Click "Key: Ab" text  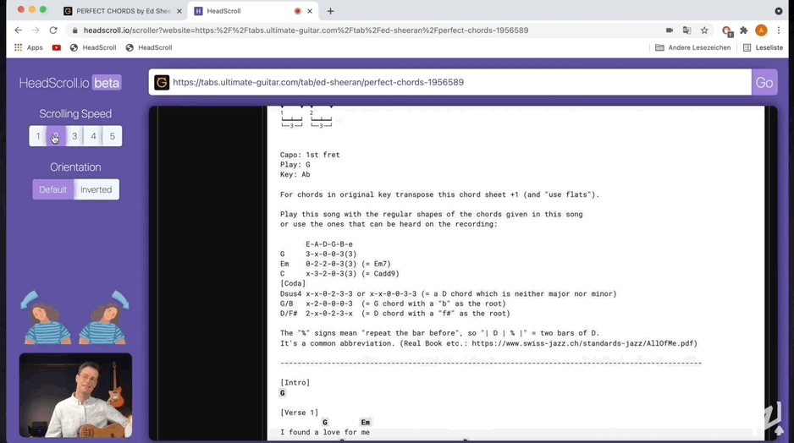click(x=295, y=174)
